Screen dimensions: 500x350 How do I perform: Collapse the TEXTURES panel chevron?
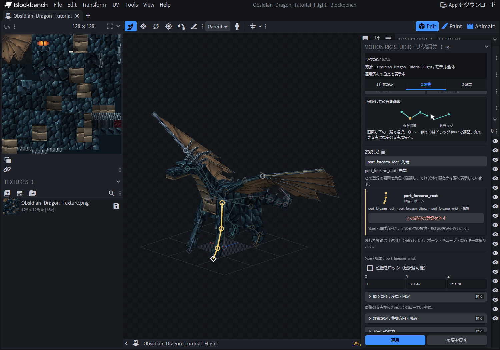[118, 182]
